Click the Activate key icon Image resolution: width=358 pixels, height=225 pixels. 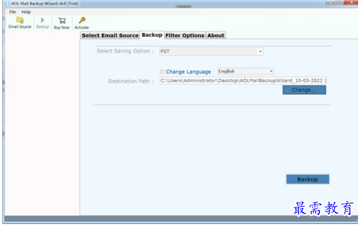click(x=82, y=21)
